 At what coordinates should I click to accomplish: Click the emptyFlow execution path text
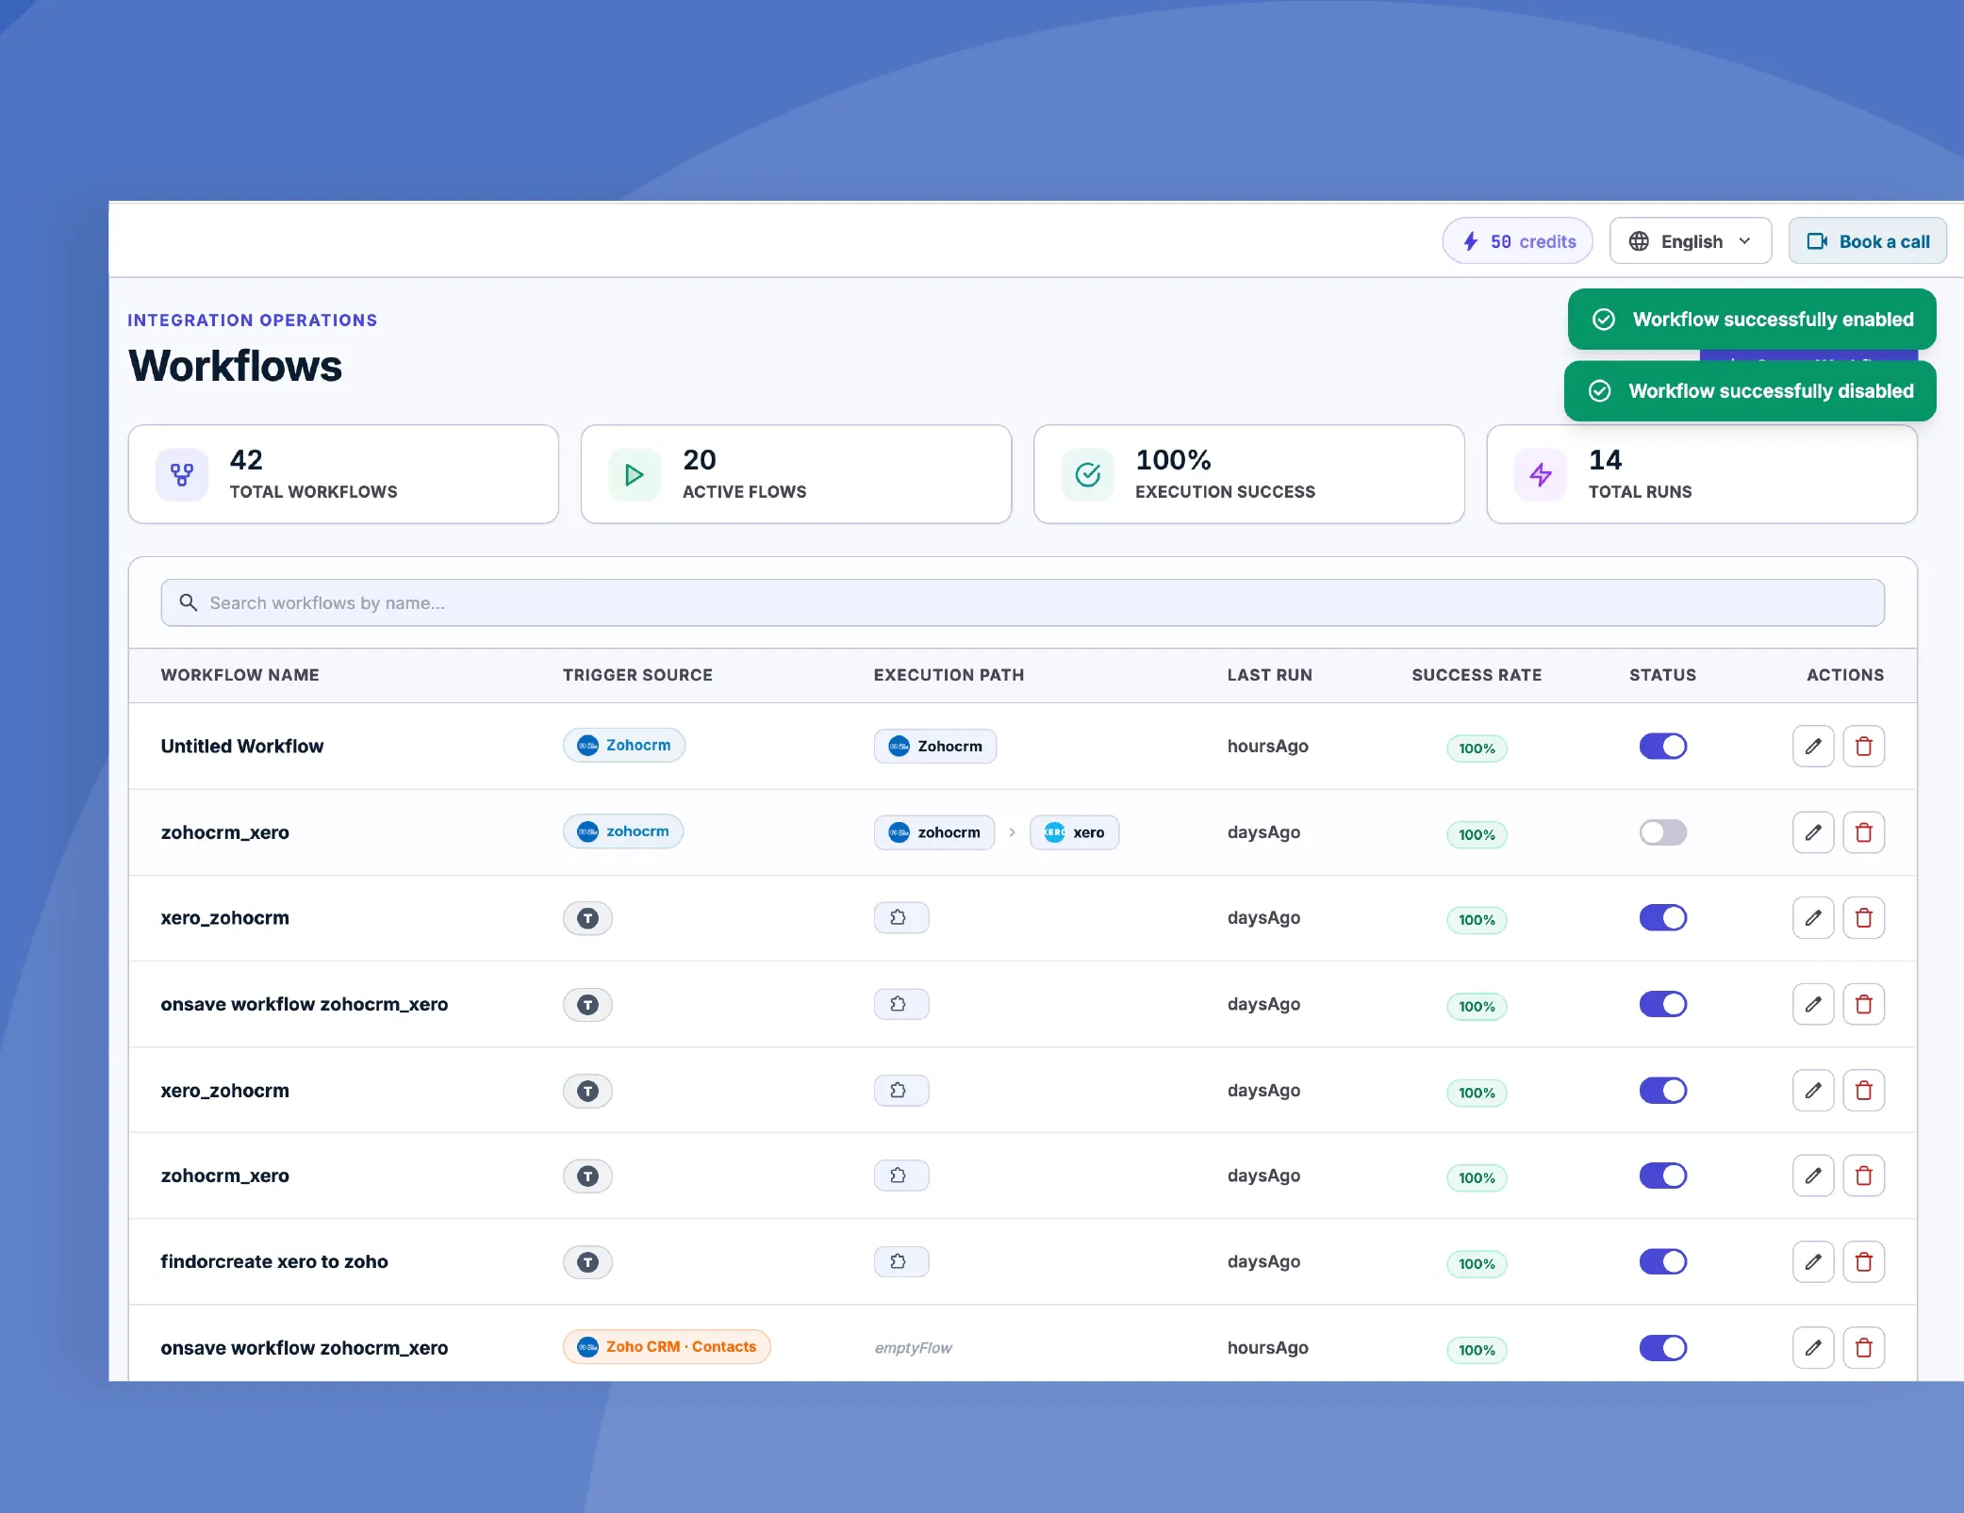[x=913, y=1348]
